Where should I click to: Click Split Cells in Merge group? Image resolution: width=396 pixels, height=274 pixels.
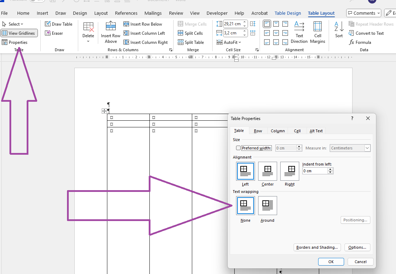click(190, 33)
